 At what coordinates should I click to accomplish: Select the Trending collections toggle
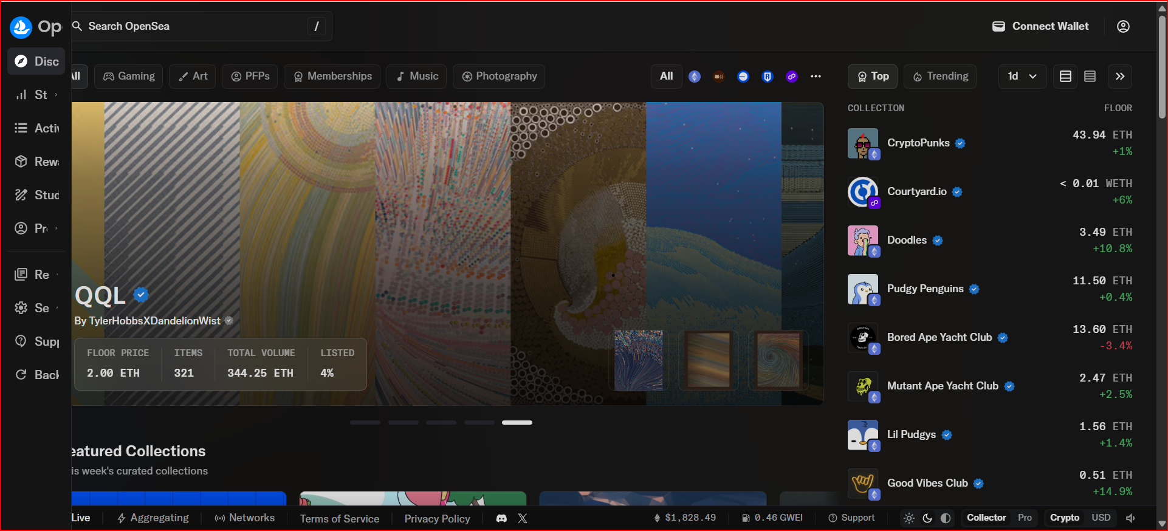pyautogui.click(x=940, y=77)
